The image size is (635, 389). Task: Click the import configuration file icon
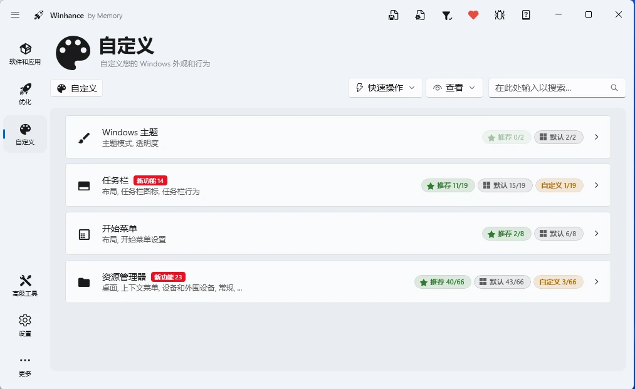(420, 15)
